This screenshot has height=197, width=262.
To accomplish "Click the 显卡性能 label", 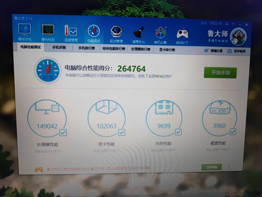I will (x=107, y=144).
